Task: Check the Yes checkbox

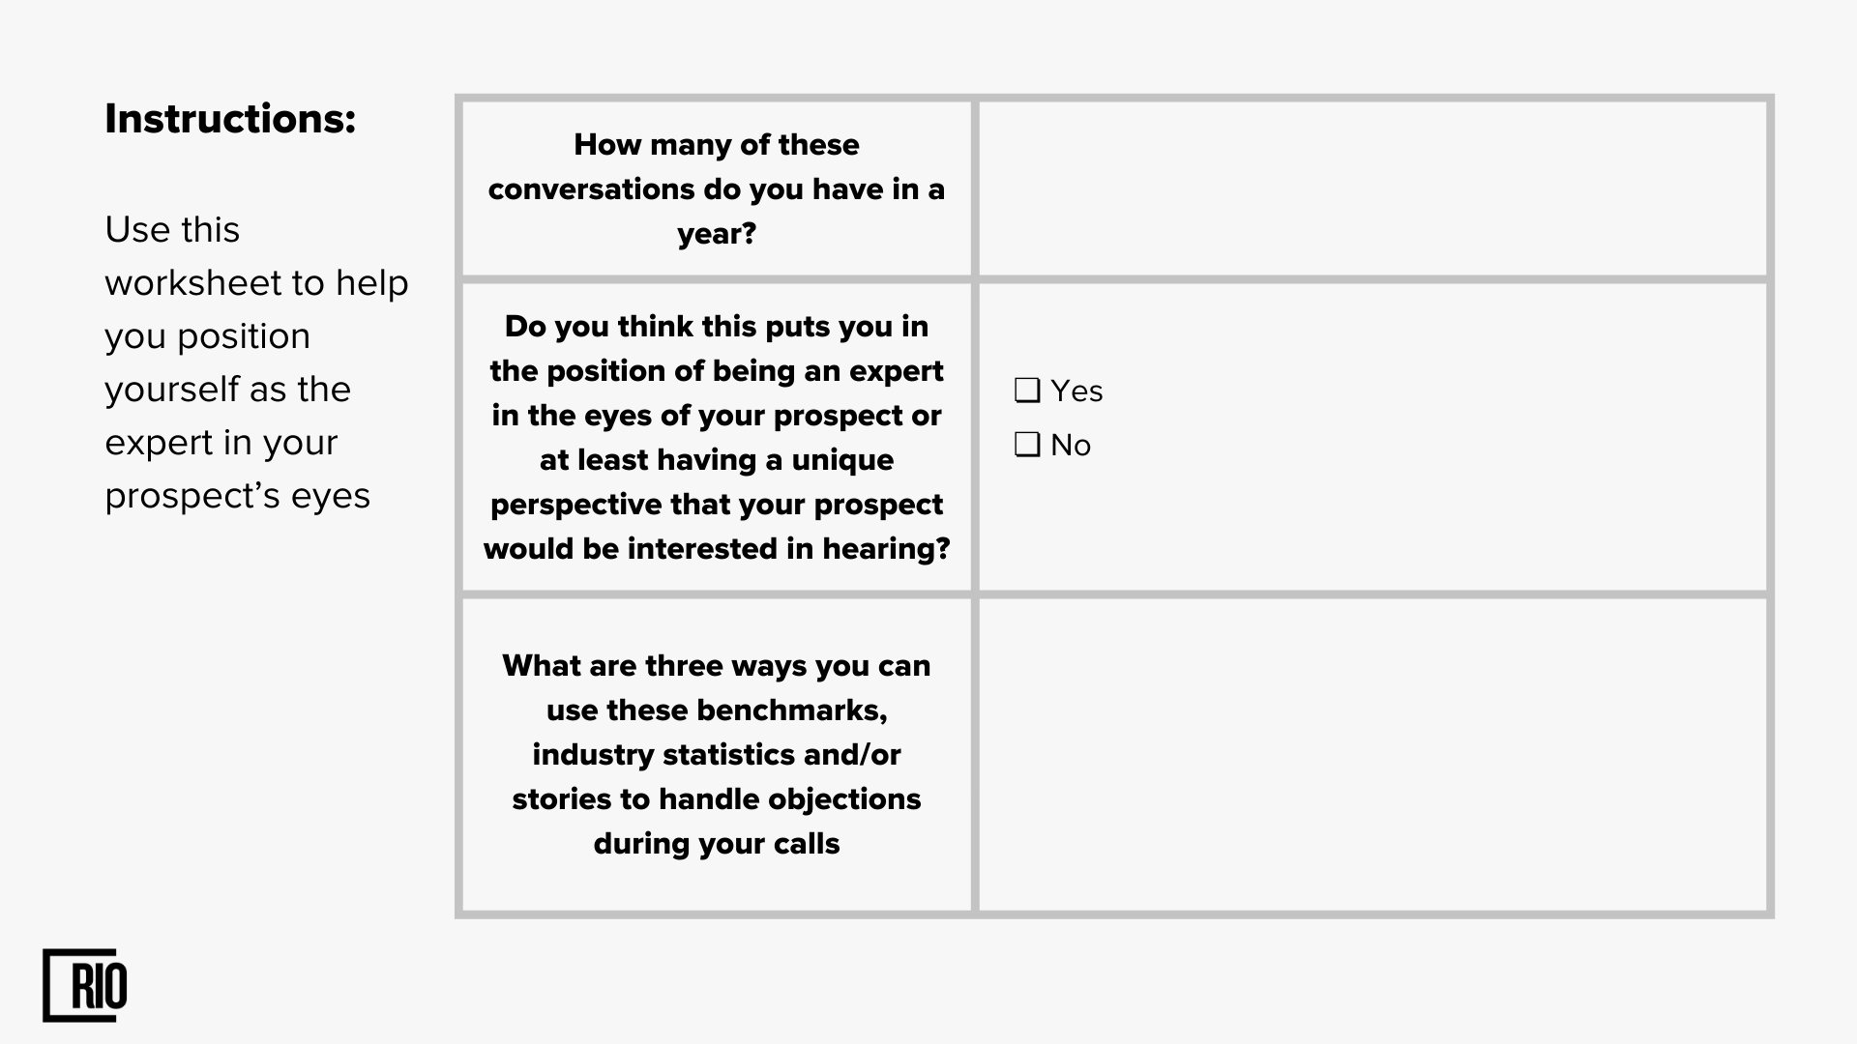Action: click(1027, 391)
